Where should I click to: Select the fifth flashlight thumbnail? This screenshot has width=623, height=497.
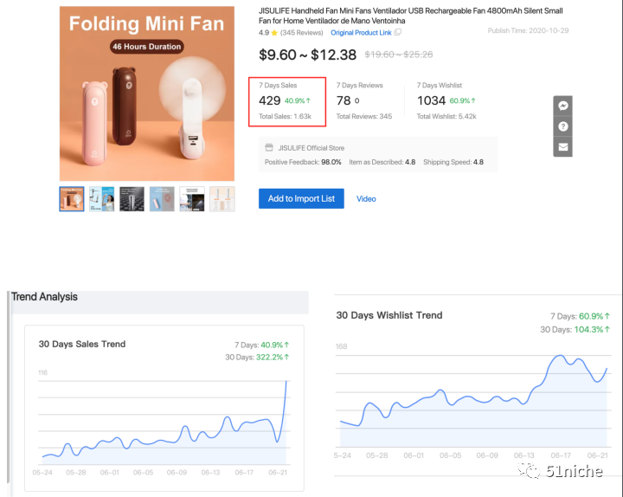click(x=192, y=199)
